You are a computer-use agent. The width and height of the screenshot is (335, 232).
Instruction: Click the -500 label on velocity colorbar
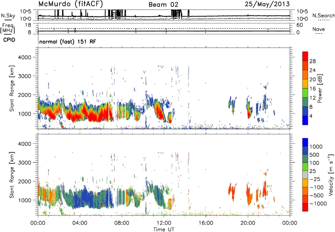point(317,196)
